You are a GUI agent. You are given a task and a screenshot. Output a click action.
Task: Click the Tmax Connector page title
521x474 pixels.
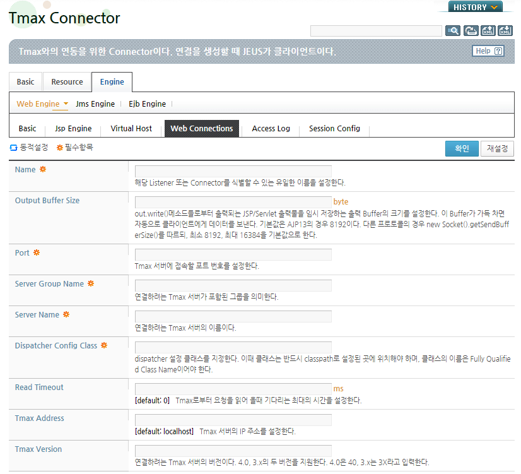64,18
